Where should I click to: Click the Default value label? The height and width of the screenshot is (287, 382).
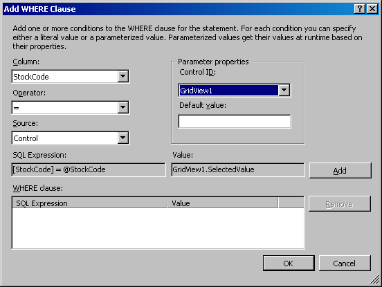tap(203, 105)
